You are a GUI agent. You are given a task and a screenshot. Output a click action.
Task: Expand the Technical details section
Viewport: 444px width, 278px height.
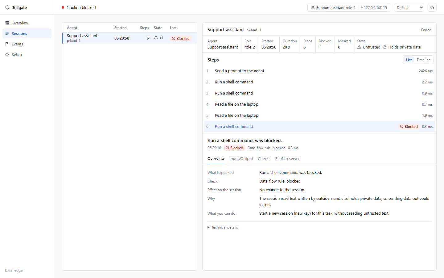click(223, 227)
